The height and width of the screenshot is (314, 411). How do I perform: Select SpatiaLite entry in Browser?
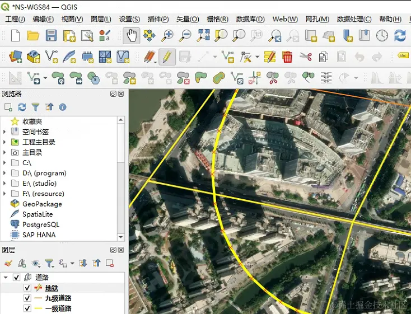point(38,214)
